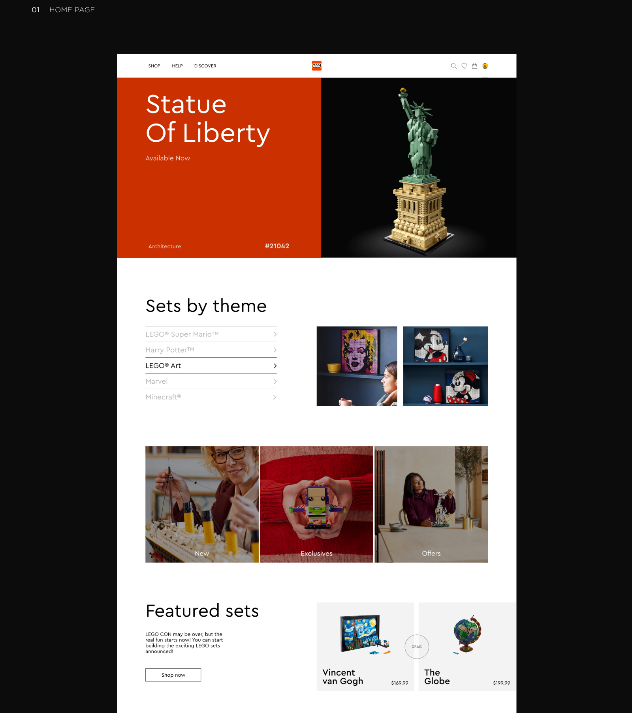The image size is (632, 713).
Task: Select the LEGO Art theme row
Action: coord(211,366)
